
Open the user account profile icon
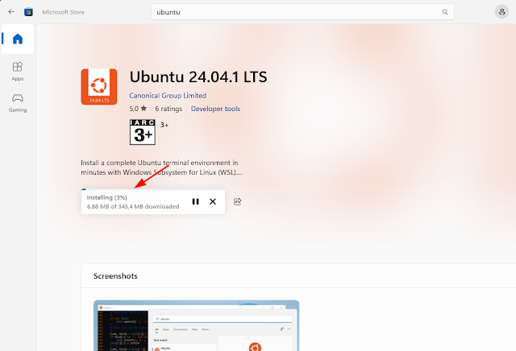(x=501, y=12)
